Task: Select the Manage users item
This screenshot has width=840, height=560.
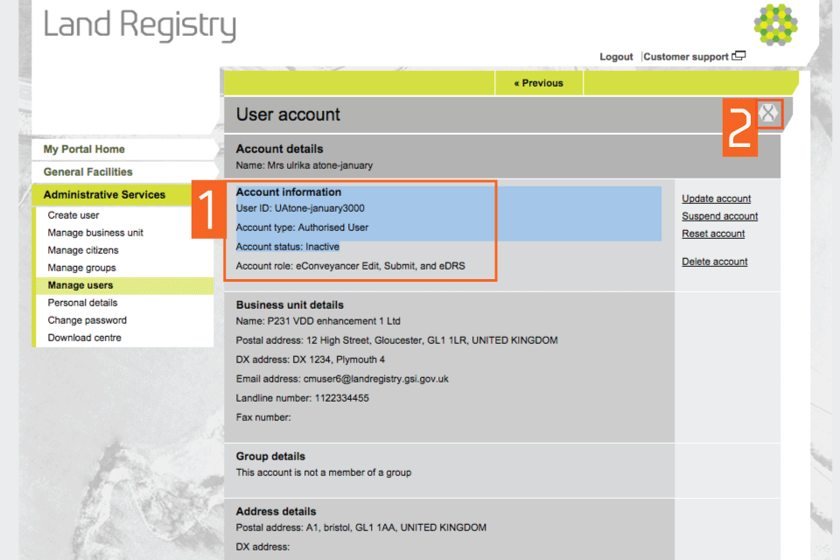Action: pos(80,285)
